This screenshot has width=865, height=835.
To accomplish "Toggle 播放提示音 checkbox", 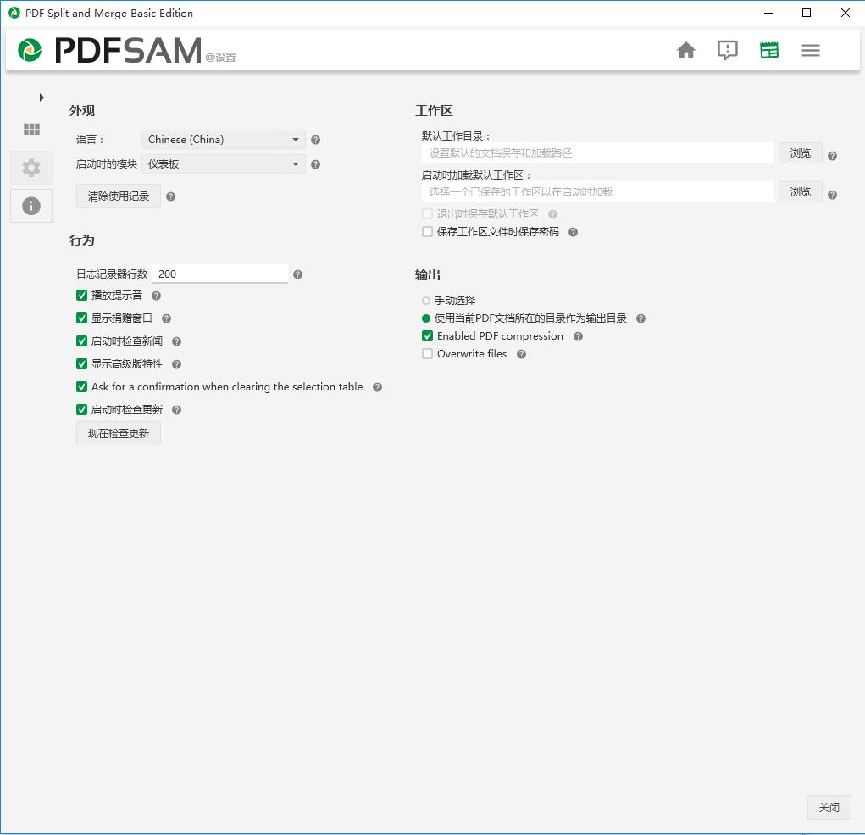I will tap(81, 296).
